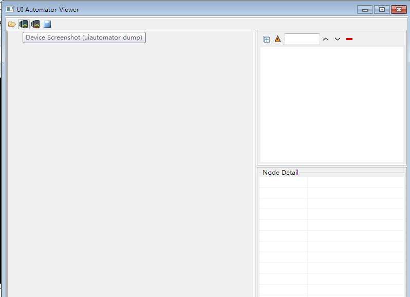Expand all nodes with the plus icon
410x297 pixels.
(x=267, y=40)
